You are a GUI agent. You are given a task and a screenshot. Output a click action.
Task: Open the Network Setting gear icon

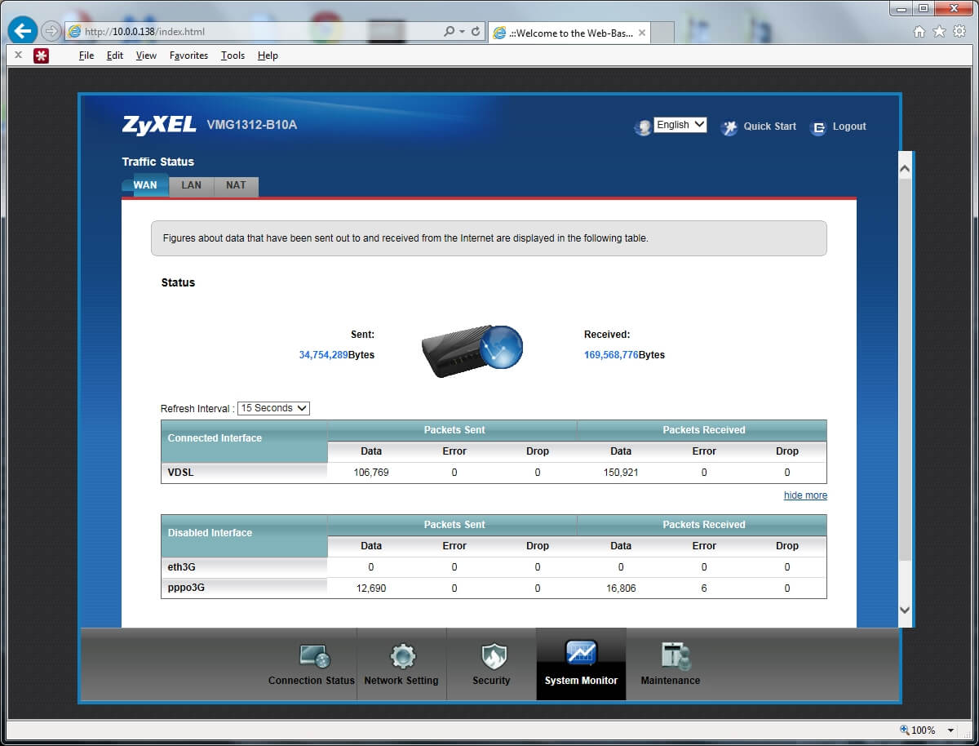pyautogui.click(x=402, y=656)
